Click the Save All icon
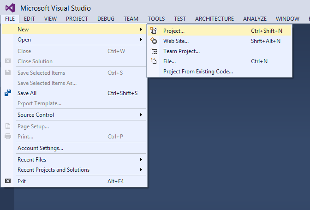 pos(8,93)
